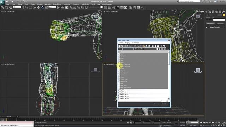Toggle the Spinner Snap button

coord(82,7)
